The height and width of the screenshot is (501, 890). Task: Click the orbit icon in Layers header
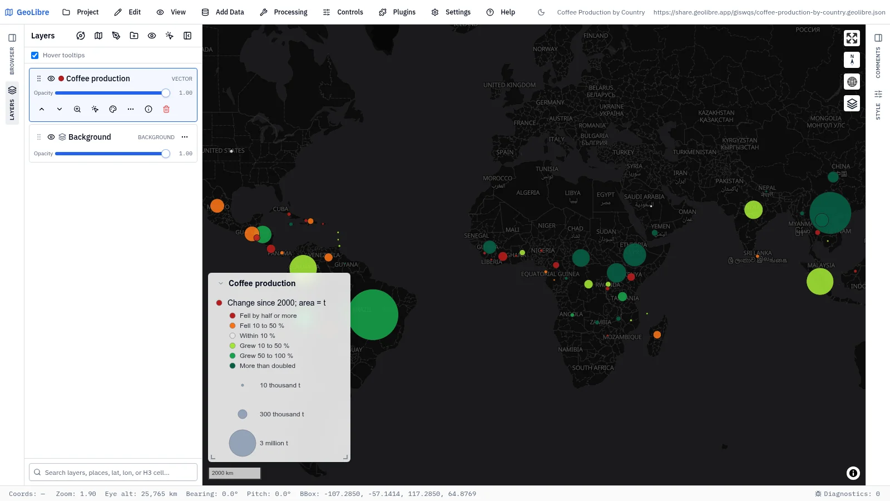(81, 36)
